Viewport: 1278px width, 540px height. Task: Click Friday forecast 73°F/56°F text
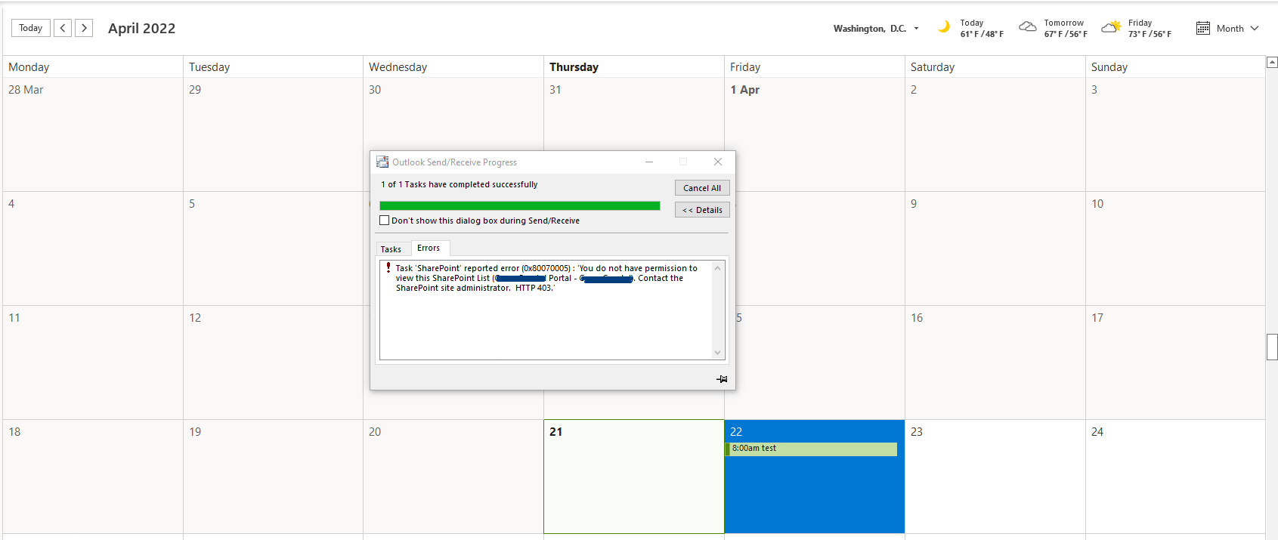pos(1150,34)
